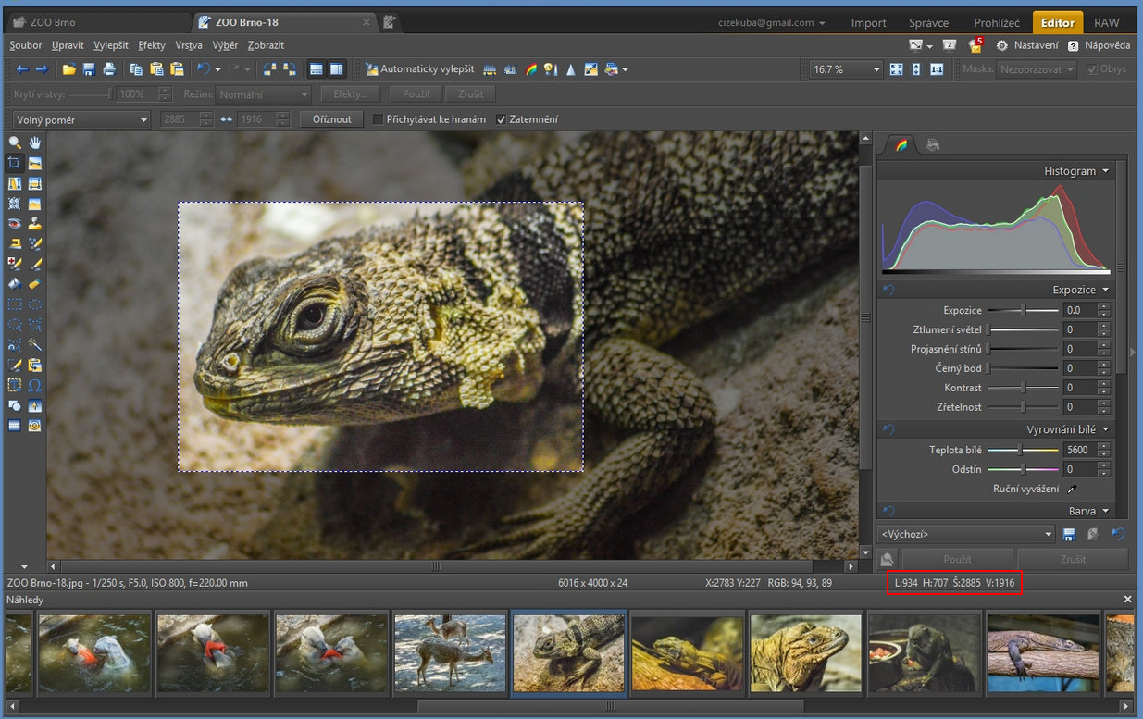Open the 16.7 % zoom dropdown
The width and height of the screenshot is (1143, 719).
[846, 69]
